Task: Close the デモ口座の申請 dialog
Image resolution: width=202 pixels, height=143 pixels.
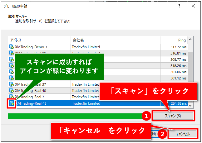Action: [193, 6]
